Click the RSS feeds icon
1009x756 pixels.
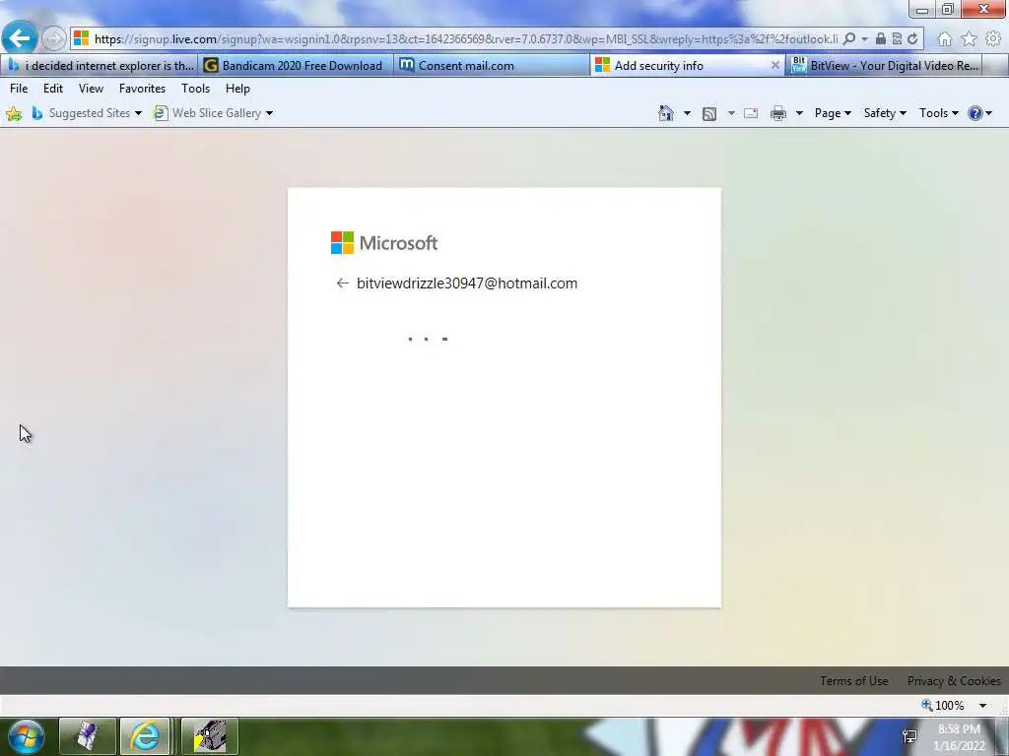[709, 114]
